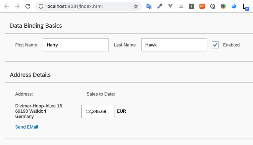Click the First Name field containing Harry
Image resolution: width=253 pixels, height=145 pixels.
coord(76,45)
